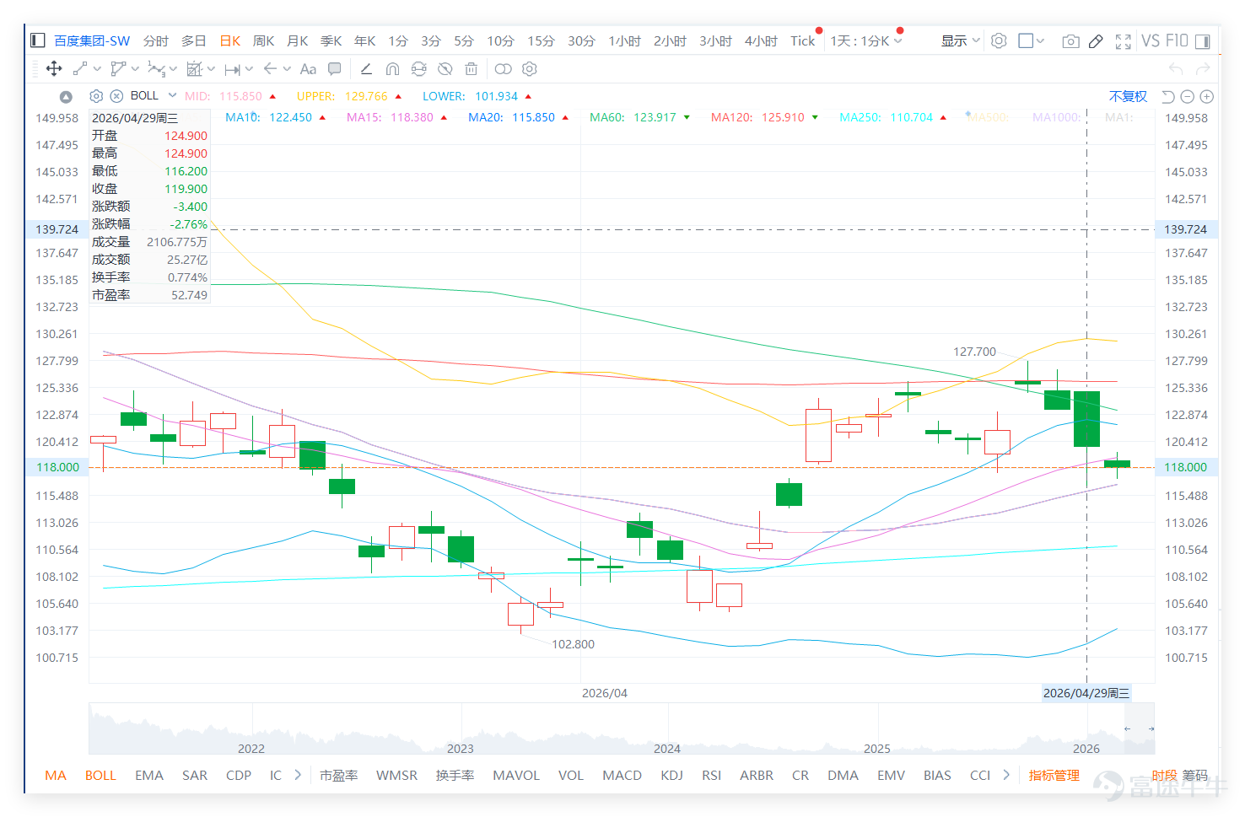Click the overlapping circles overlay icon
The image size is (1245, 817).
pos(504,69)
